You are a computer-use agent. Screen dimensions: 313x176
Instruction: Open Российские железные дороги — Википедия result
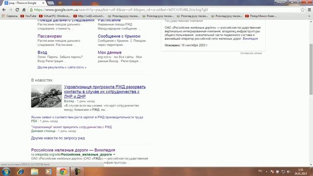point(73,150)
